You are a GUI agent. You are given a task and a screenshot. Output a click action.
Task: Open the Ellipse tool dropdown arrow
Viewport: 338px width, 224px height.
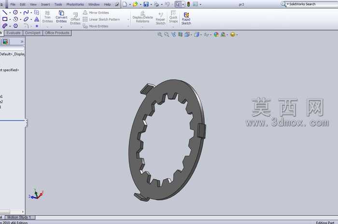[31, 20]
